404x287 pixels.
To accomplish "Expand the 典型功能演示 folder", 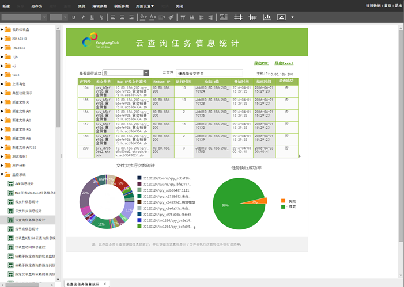I will pos(2,93).
